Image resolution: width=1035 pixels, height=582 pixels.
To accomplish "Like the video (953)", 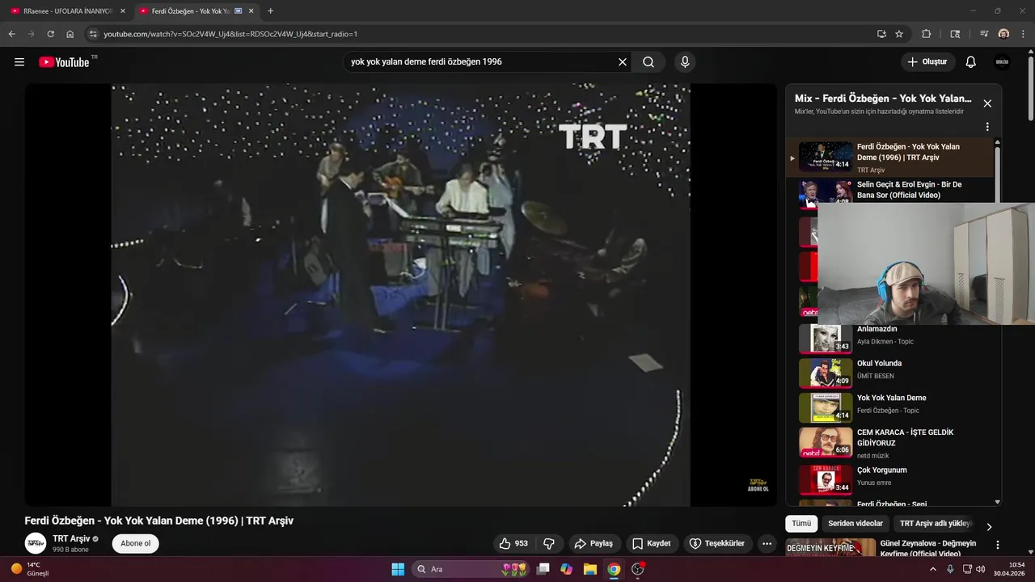I will click(513, 543).
